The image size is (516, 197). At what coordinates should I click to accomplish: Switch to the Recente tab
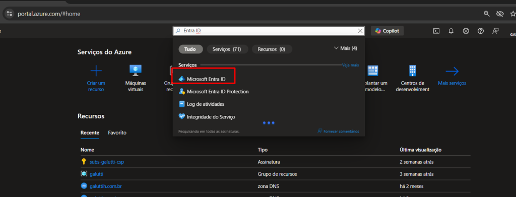pos(90,133)
